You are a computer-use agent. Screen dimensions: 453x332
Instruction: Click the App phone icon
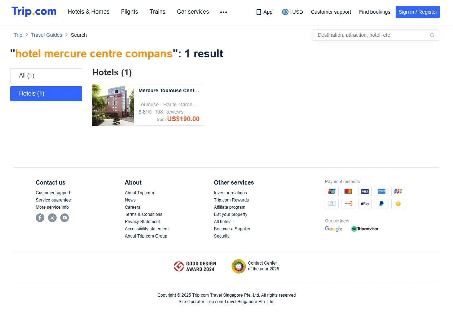coord(259,12)
